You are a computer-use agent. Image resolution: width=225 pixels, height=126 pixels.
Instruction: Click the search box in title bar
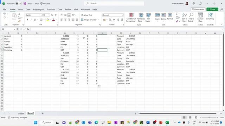point(114,3)
